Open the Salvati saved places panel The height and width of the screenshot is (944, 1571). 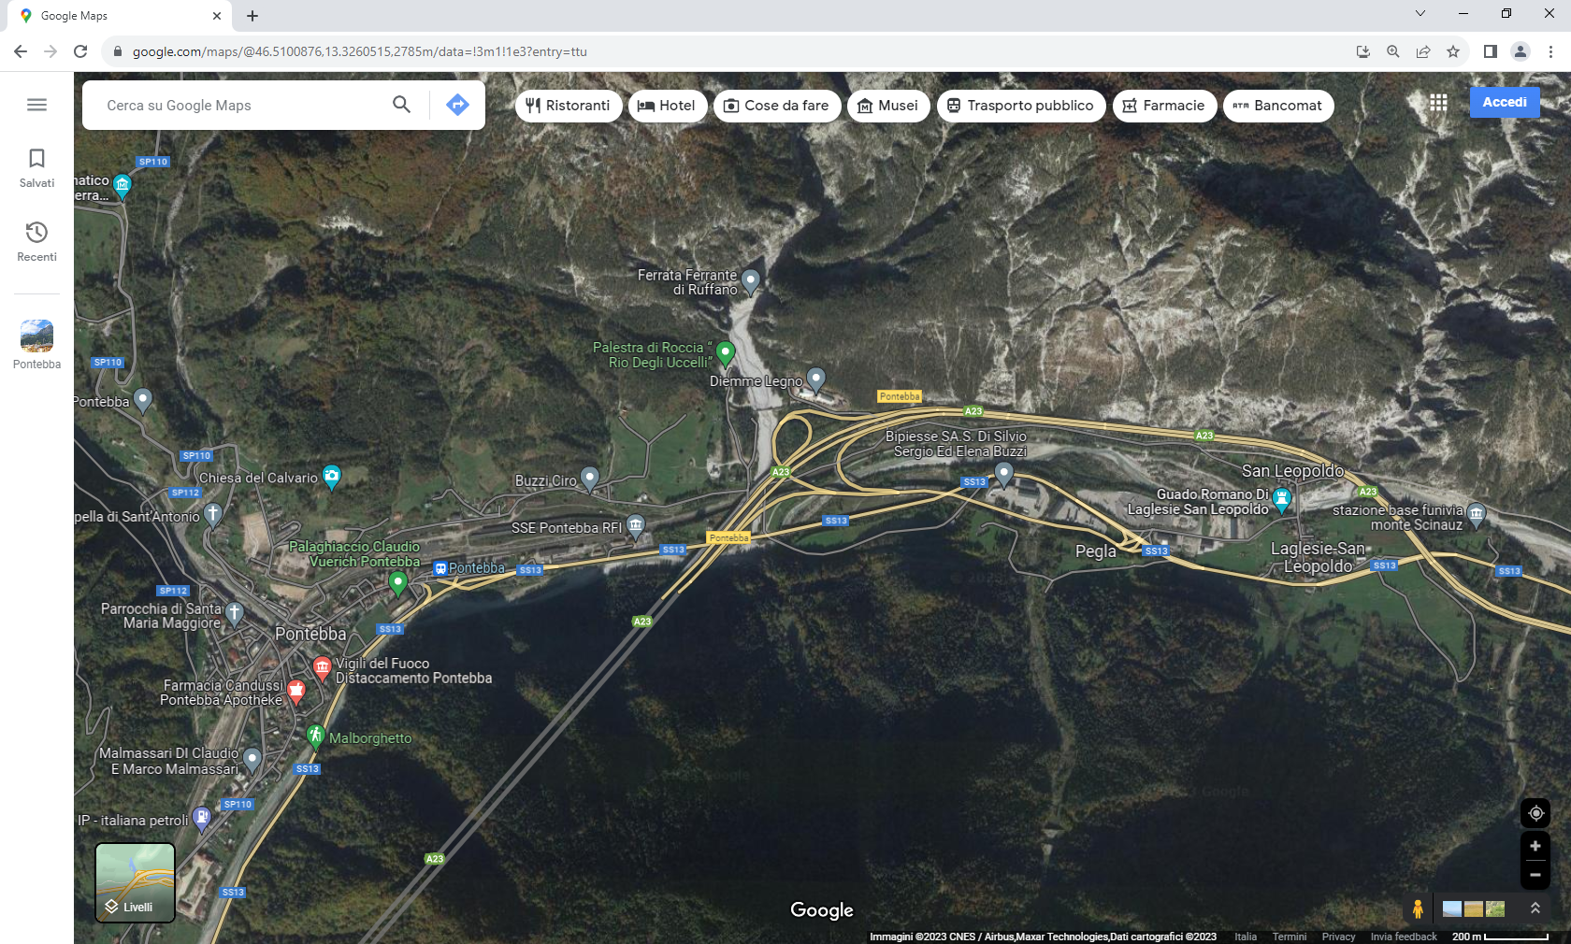click(36, 167)
